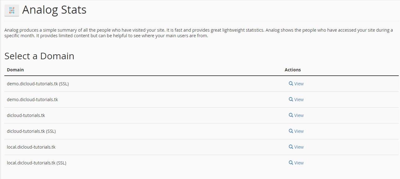The height and width of the screenshot is (179, 400).
Task: Click magnifier icon for demo.dicloud-tutorials.tk (SSL)
Action: (x=291, y=83)
